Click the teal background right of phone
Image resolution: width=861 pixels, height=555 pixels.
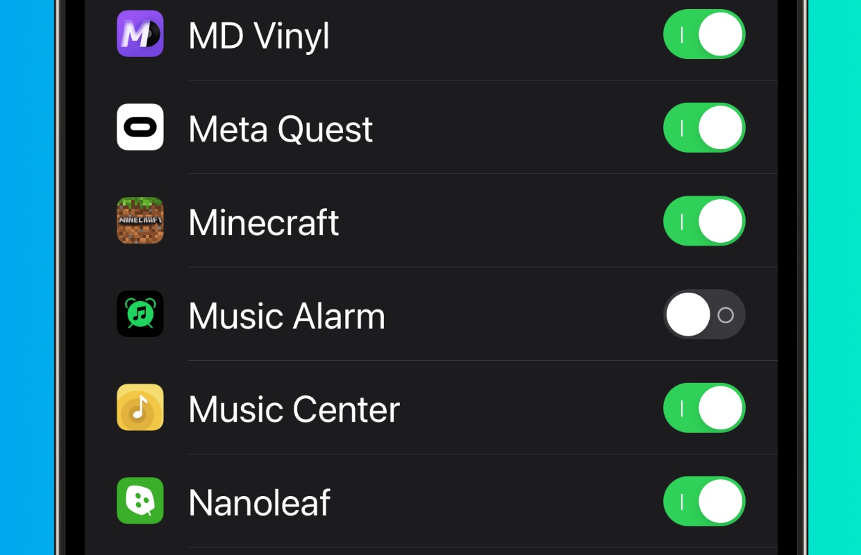click(x=835, y=277)
